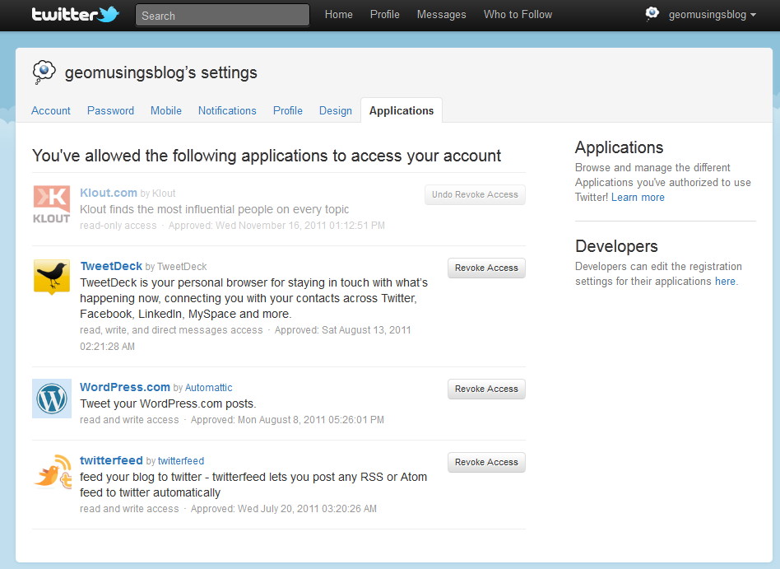Focus the Search field
Screen dimensions: 780x569
pos(222,16)
